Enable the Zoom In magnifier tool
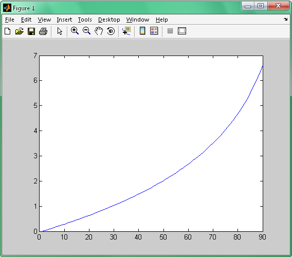 tap(75, 31)
